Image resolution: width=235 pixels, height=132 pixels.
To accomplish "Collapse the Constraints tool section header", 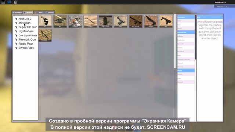I will pyautogui.click(x=186, y=17).
